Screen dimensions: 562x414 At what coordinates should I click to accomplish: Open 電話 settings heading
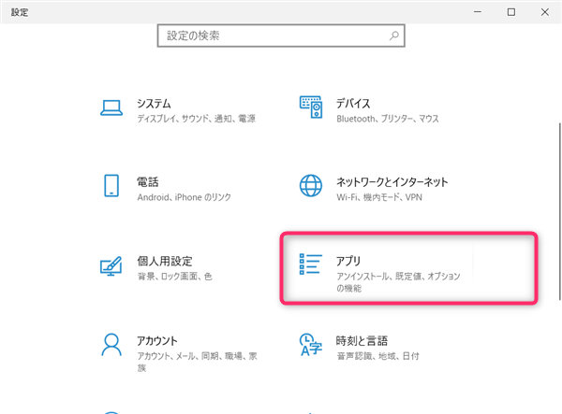click(x=147, y=182)
